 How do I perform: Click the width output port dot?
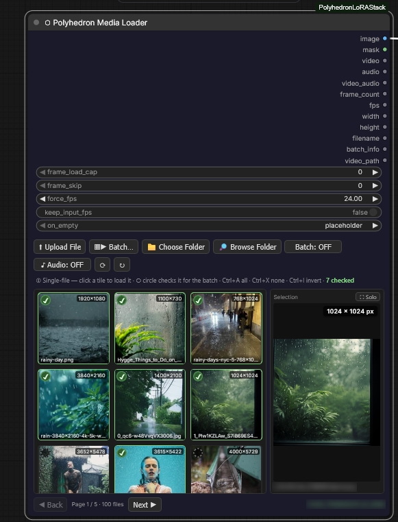click(x=385, y=116)
